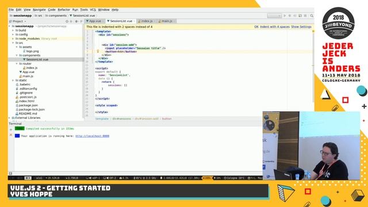Screen dimensions: 368x207
Task: Switch to the App.vue editor tab
Action: (x=95, y=21)
